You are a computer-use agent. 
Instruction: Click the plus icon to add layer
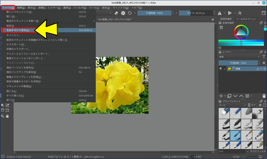pyautogui.click(x=221, y=96)
